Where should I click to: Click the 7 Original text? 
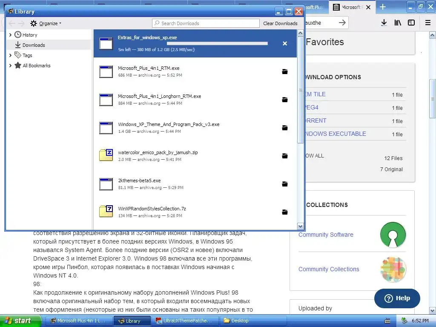391,169
